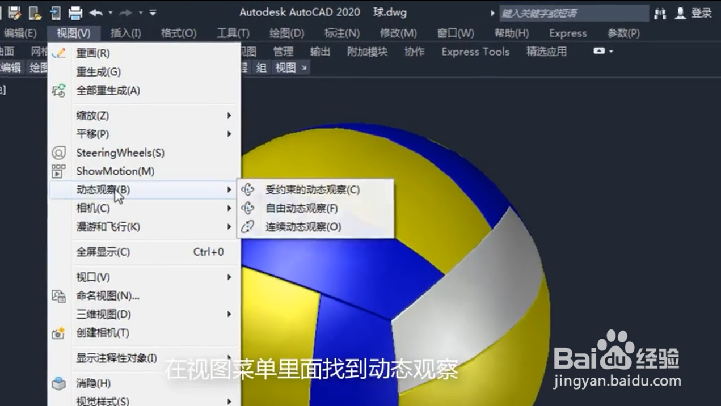Click the binoculars search icon
The image size is (721, 406).
point(660,13)
